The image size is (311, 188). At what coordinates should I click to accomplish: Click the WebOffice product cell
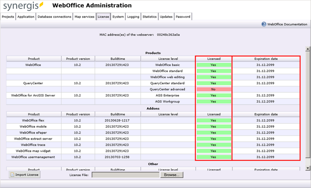pos(33,65)
